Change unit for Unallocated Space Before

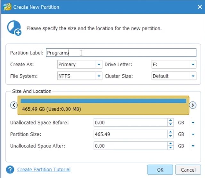pos(193,122)
